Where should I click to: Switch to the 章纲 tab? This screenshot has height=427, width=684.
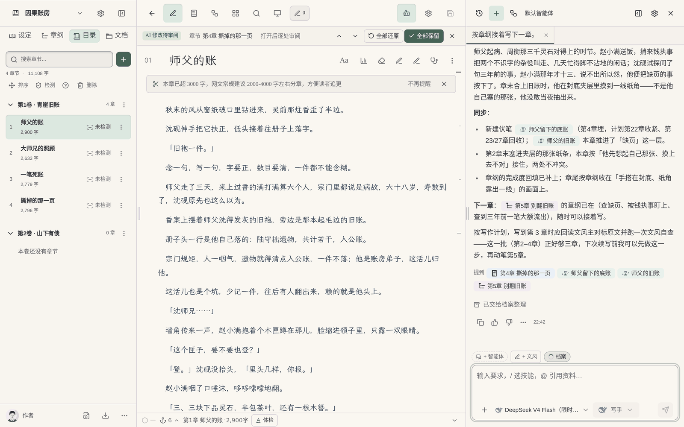(52, 35)
